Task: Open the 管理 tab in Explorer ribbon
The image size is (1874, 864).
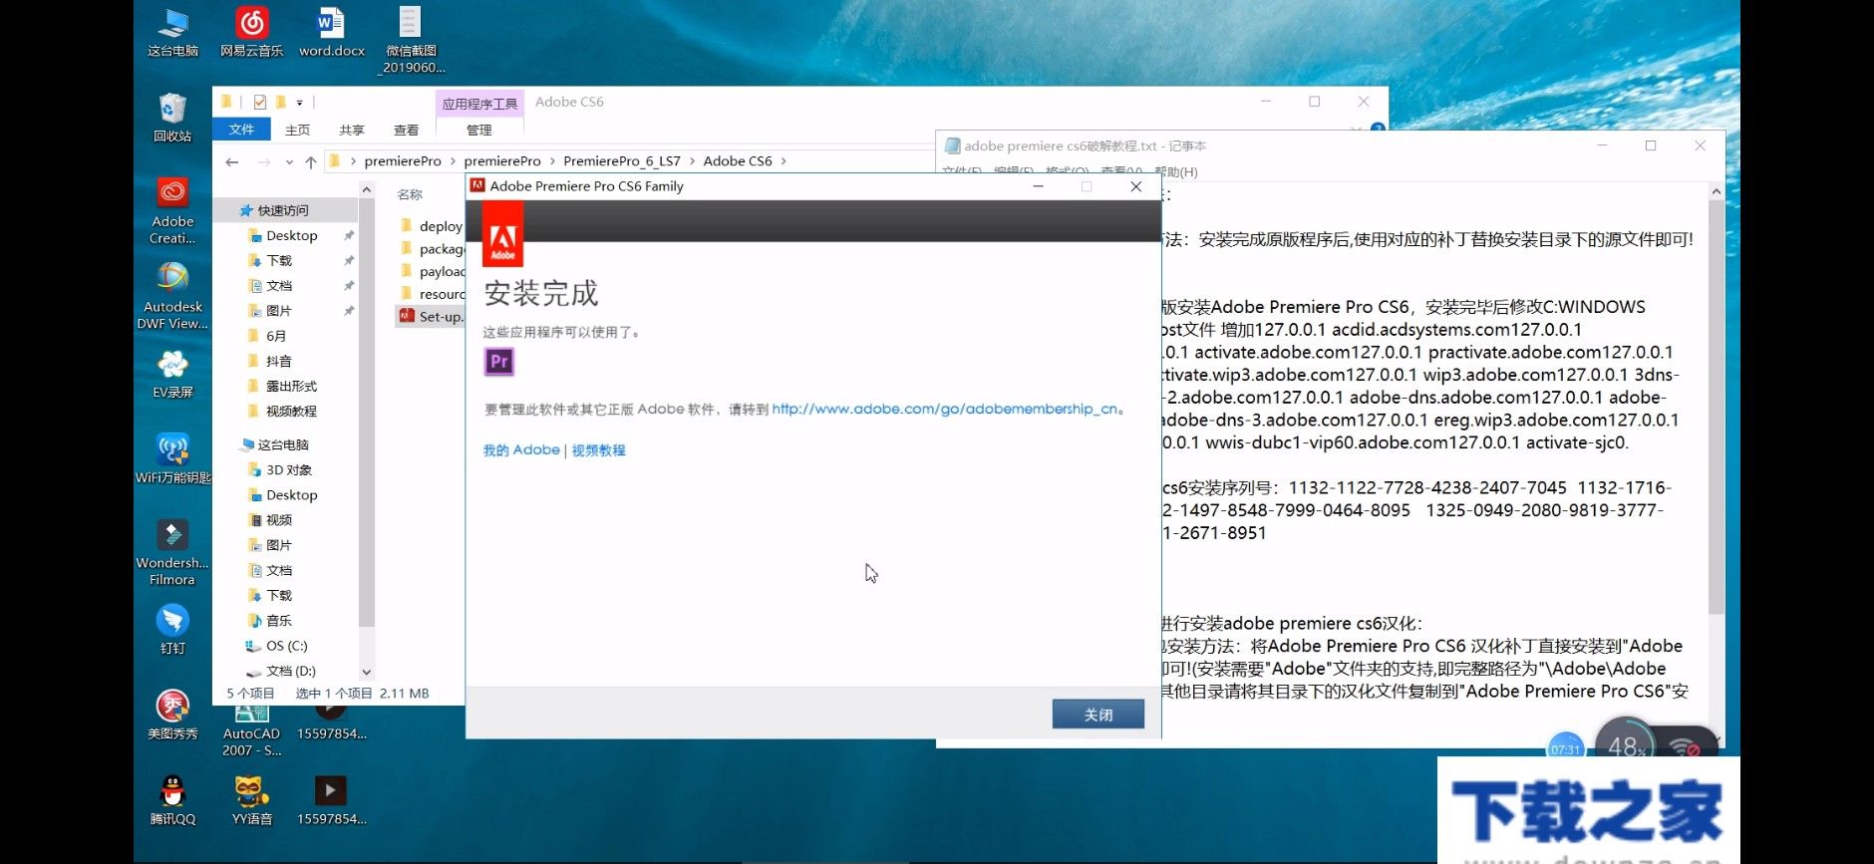Action: point(479,130)
